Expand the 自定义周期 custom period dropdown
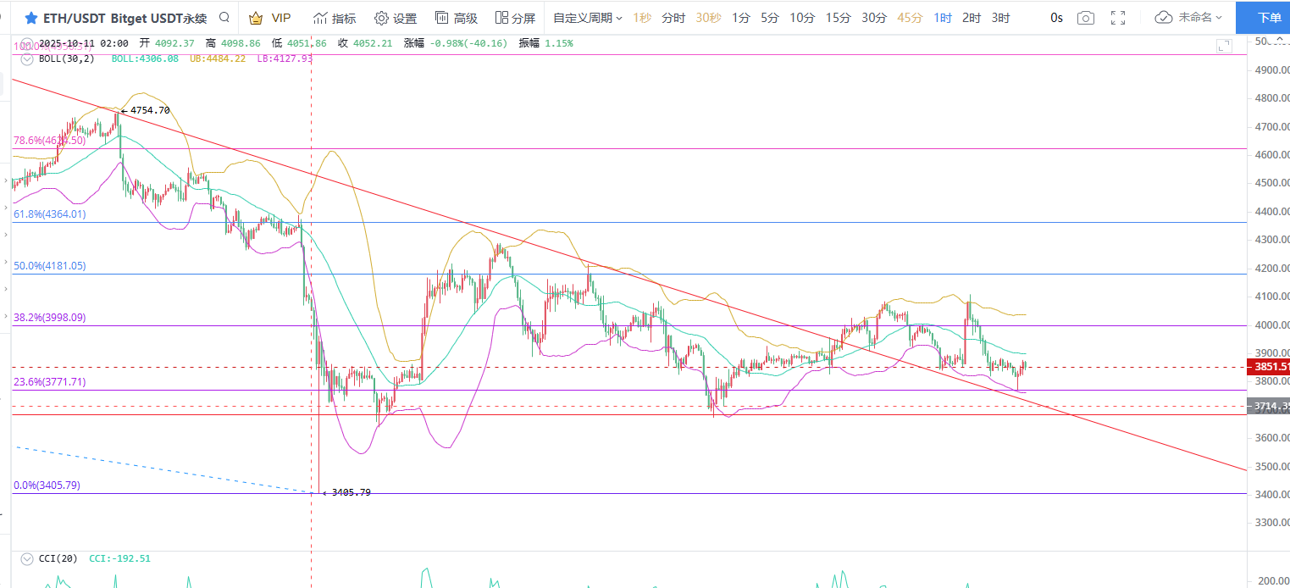The width and height of the screenshot is (1290, 588). pos(588,18)
